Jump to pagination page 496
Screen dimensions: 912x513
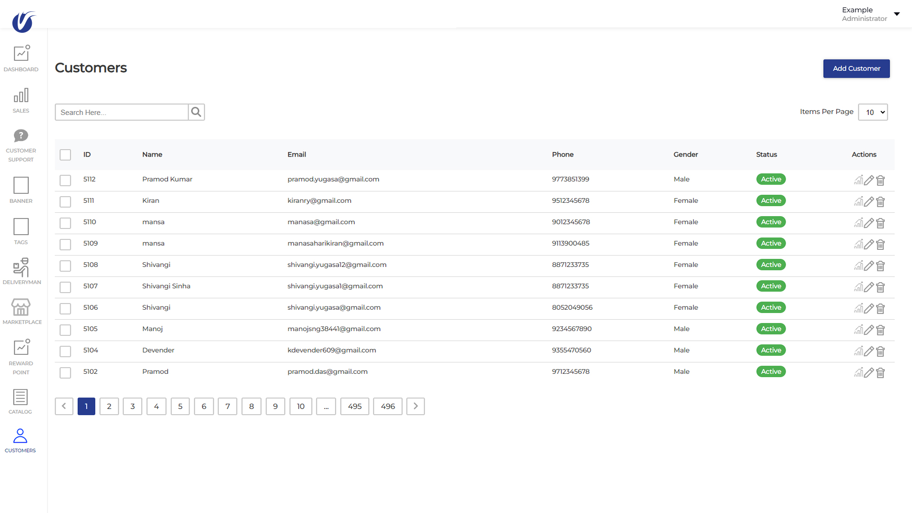(388, 406)
